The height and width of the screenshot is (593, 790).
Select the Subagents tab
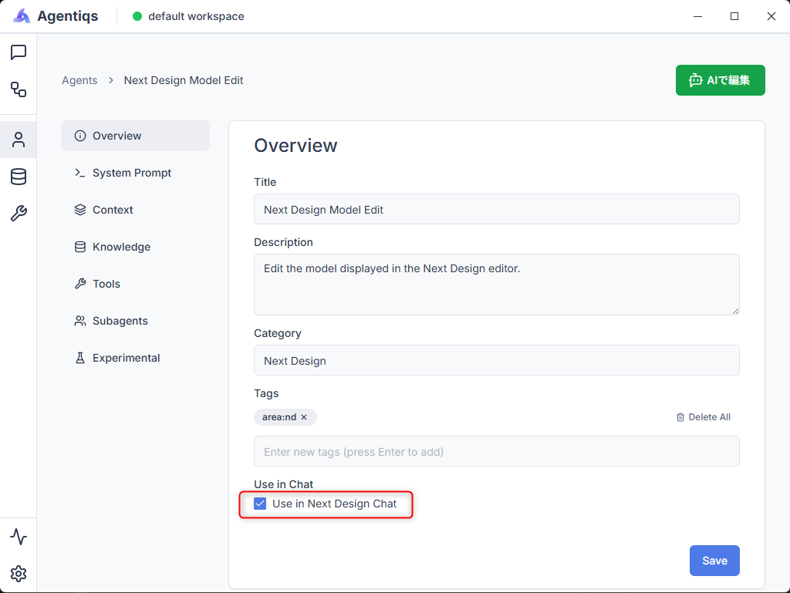136,321
